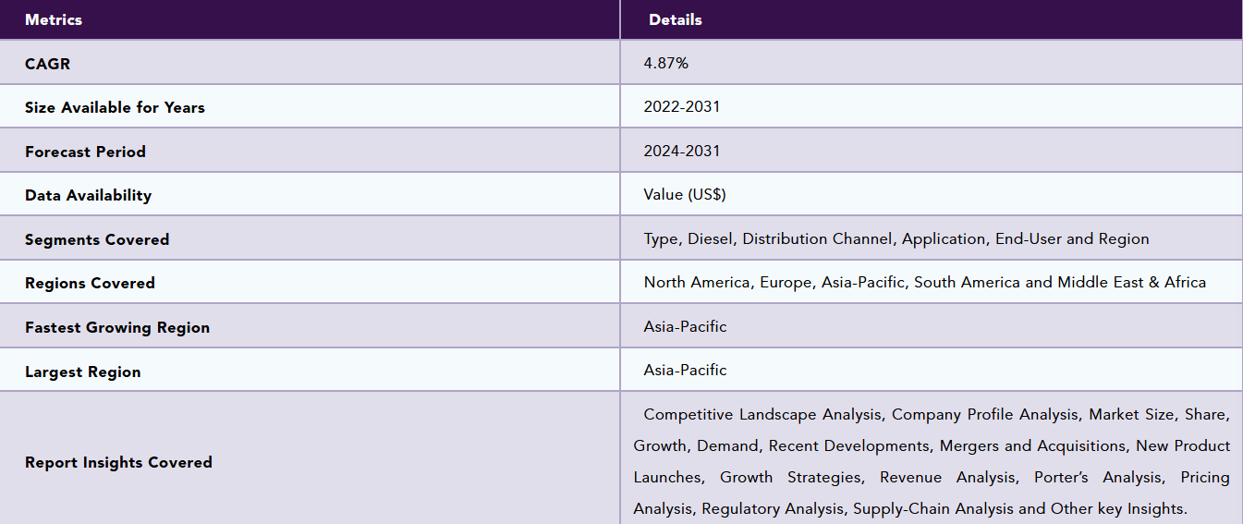Click the 4.87% CAGR value
The width and height of the screenshot is (1243, 524).
(666, 63)
